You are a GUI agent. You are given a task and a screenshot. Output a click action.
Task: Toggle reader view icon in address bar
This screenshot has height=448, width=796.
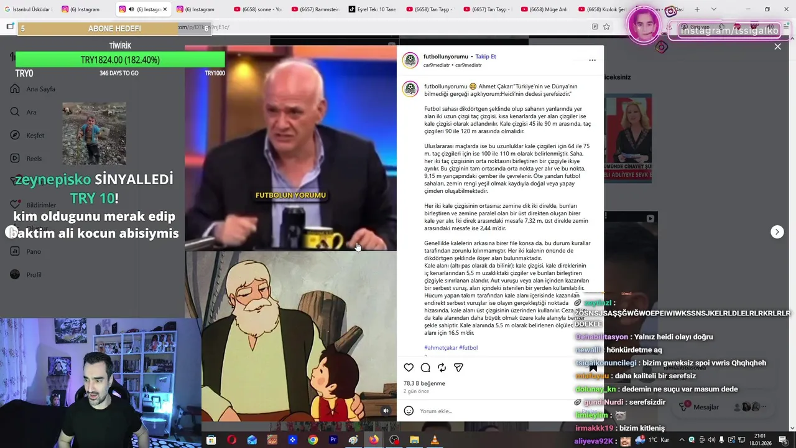tap(595, 27)
